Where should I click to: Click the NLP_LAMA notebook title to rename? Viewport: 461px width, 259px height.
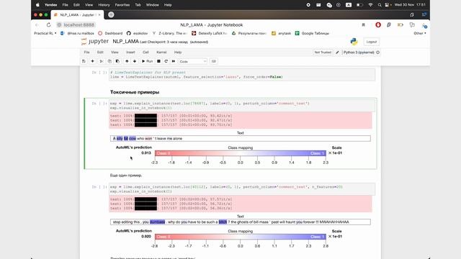point(125,42)
